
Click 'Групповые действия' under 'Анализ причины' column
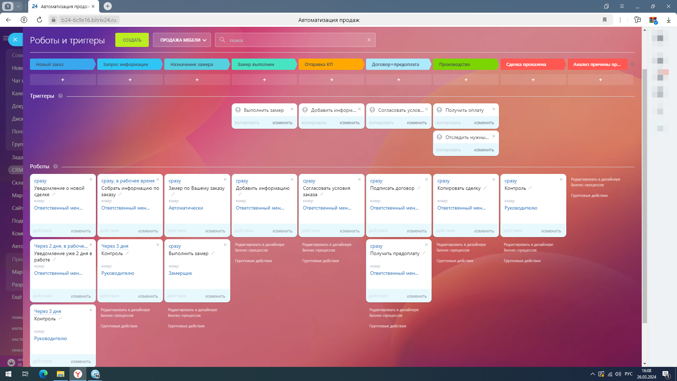(589, 195)
